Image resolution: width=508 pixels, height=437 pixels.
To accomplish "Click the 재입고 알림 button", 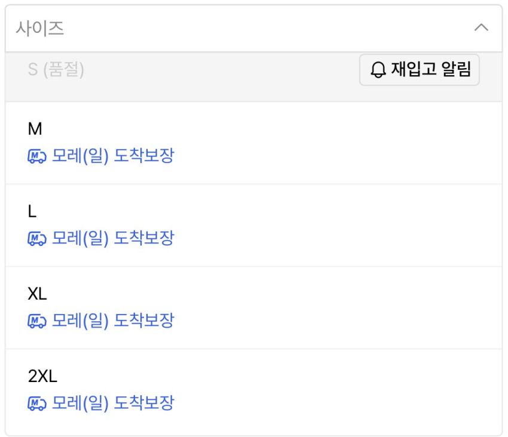I will (419, 70).
